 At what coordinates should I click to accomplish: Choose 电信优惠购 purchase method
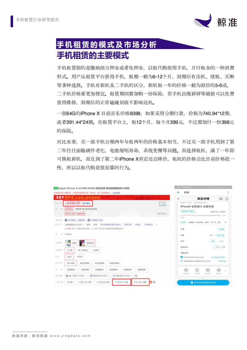click(99, 263)
